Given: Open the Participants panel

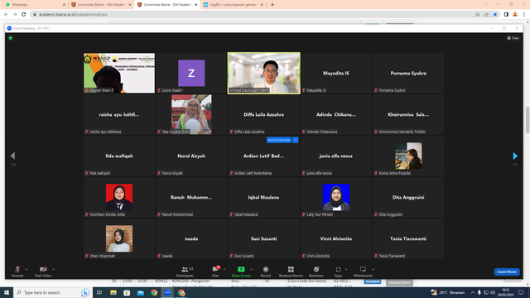Looking at the screenshot, I should (185, 272).
